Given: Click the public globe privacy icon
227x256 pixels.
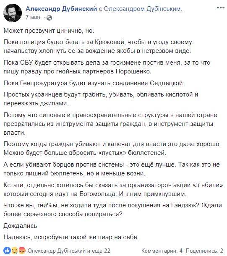Looking at the screenshot, I should tap(49, 18).
